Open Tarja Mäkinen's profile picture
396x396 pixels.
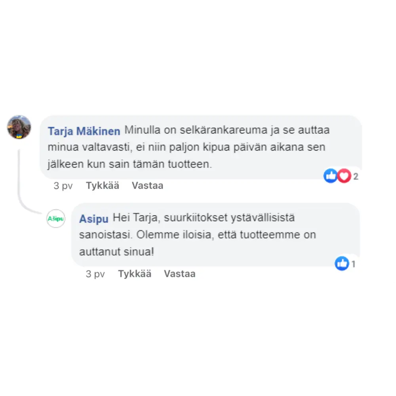(x=19, y=127)
